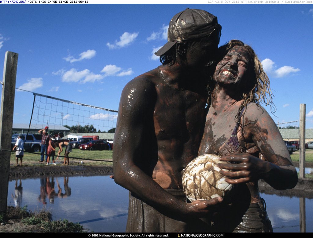Click the yellow National Geographic frame icon
The width and height of the screenshot is (313, 238).
click(179, 235)
